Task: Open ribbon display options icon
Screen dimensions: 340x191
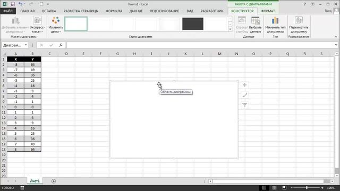Action: [x=312, y=4]
